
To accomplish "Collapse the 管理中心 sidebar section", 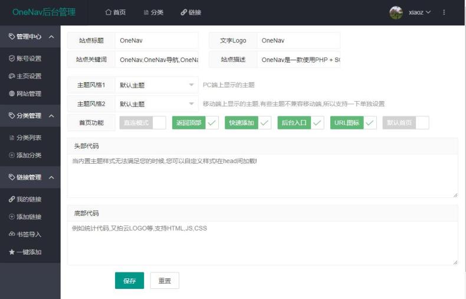I will pos(30,37).
